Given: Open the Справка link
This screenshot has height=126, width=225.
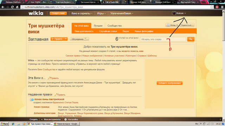Looking at the screenshot, I should click(x=142, y=56).
